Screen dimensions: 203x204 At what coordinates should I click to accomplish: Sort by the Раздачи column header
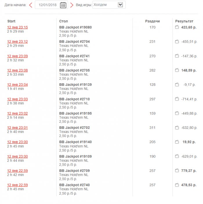pyautogui.click(x=152, y=21)
